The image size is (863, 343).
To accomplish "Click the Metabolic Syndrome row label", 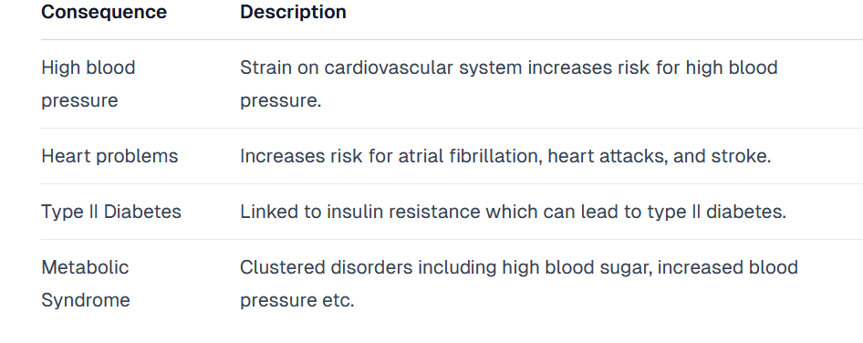I will [x=86, y=284].
